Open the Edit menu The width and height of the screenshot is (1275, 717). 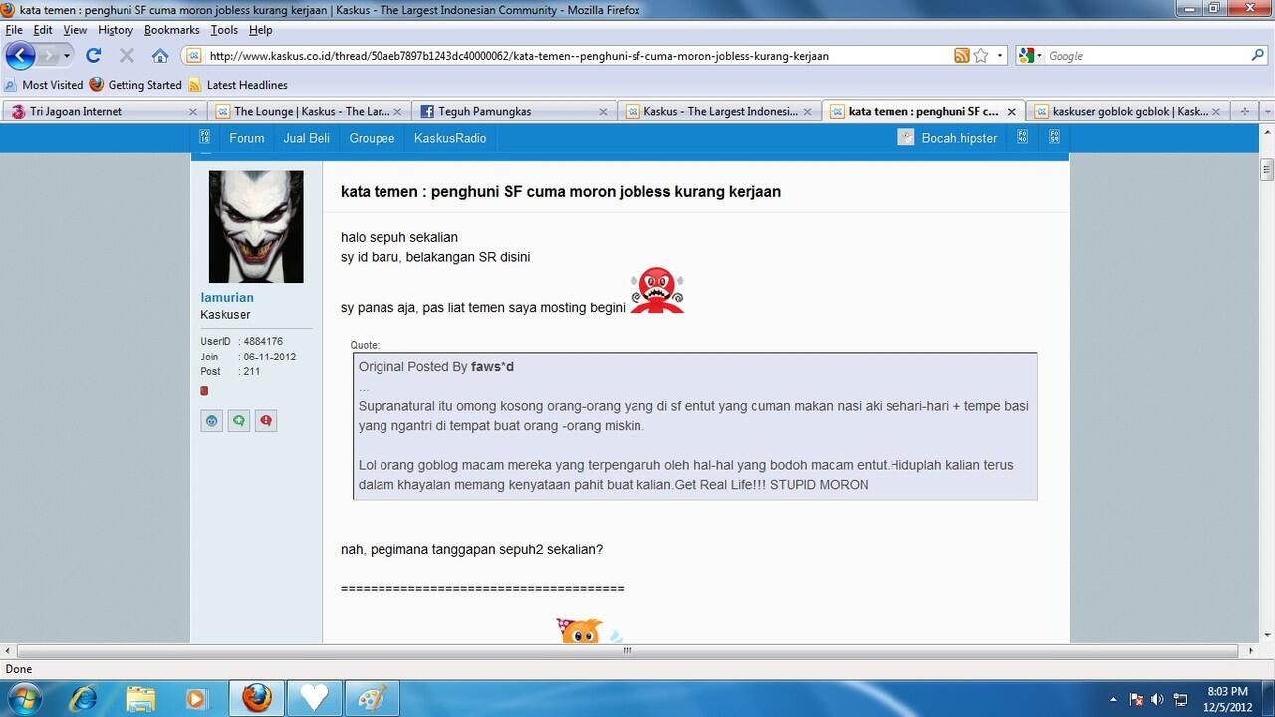click(43, 30)
